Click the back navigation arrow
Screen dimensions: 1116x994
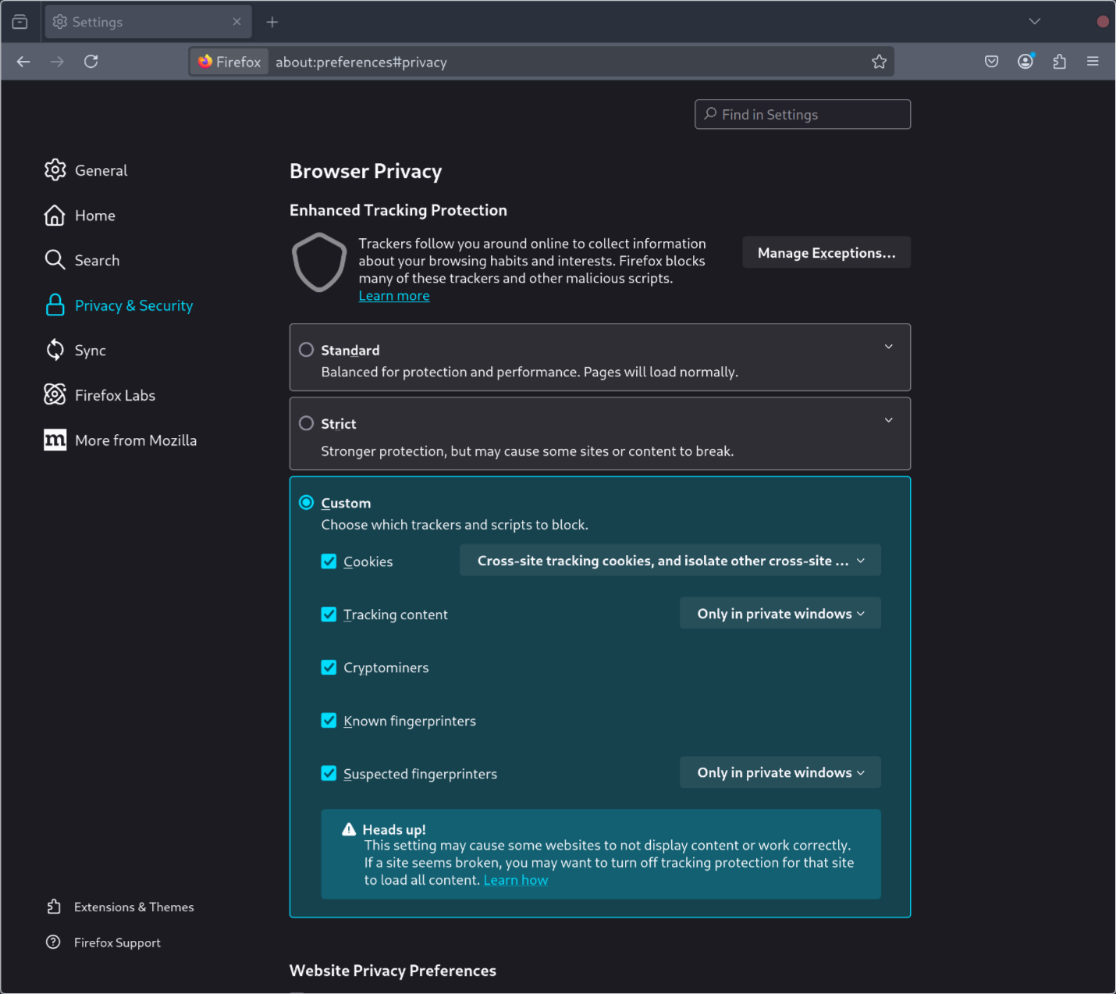23,62
